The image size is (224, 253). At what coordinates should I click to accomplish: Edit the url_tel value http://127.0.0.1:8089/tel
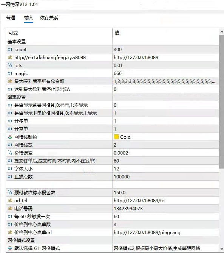pyautogui.click(x=165, y=200)
